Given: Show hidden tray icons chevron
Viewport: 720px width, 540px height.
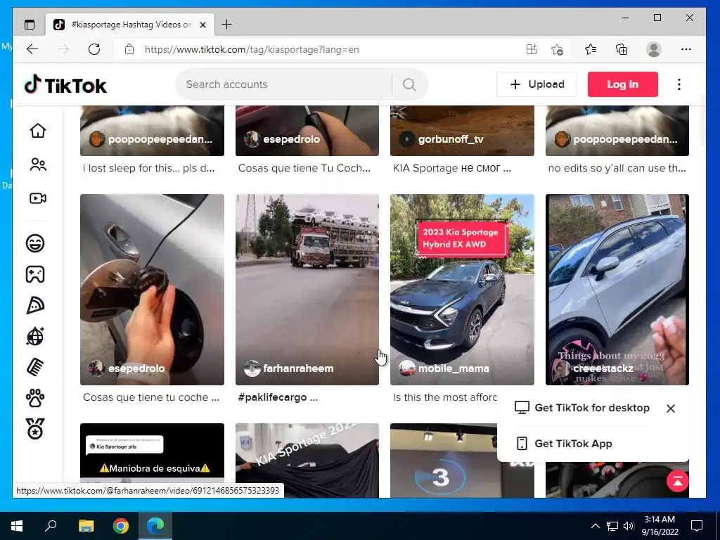Looking at the screenshot, I should (x=595, y=526).
